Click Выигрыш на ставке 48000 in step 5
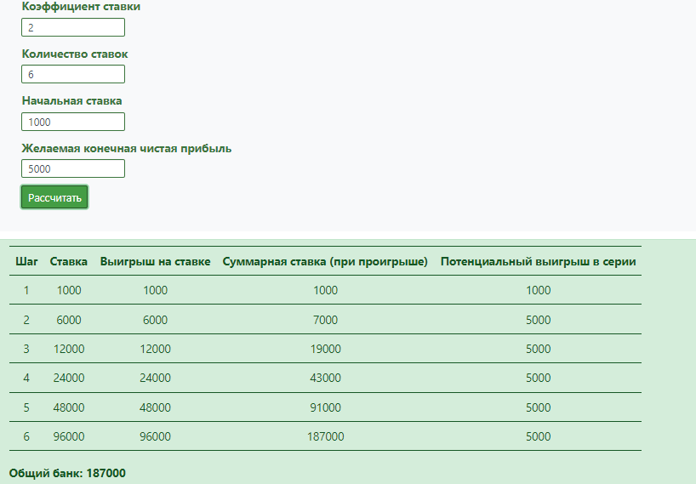 tap(156, 407)
